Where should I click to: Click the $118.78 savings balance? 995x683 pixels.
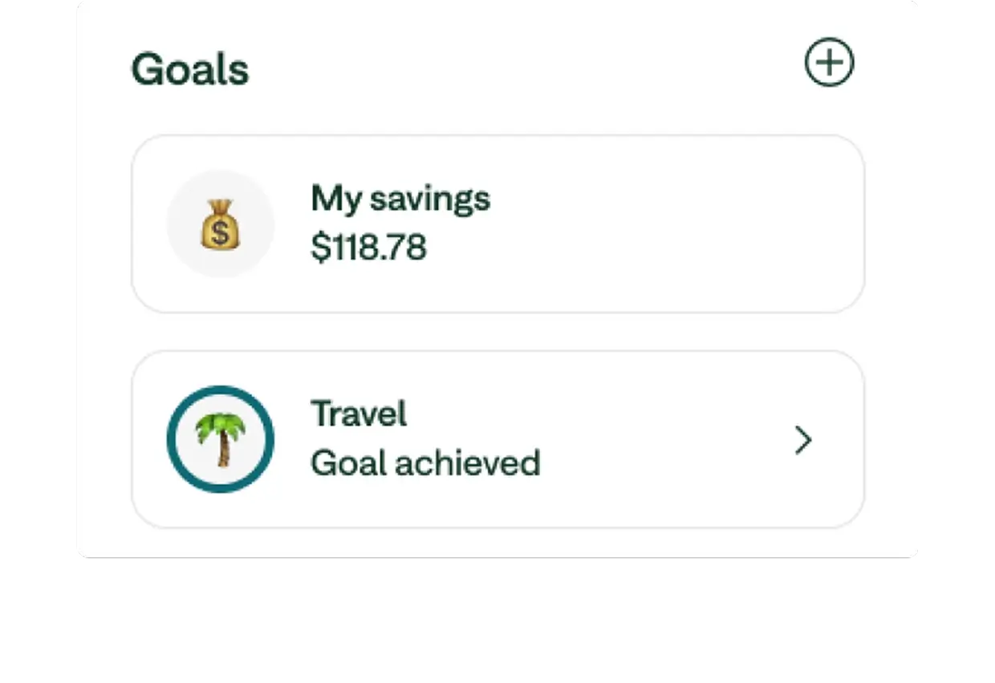pos(368,248)
